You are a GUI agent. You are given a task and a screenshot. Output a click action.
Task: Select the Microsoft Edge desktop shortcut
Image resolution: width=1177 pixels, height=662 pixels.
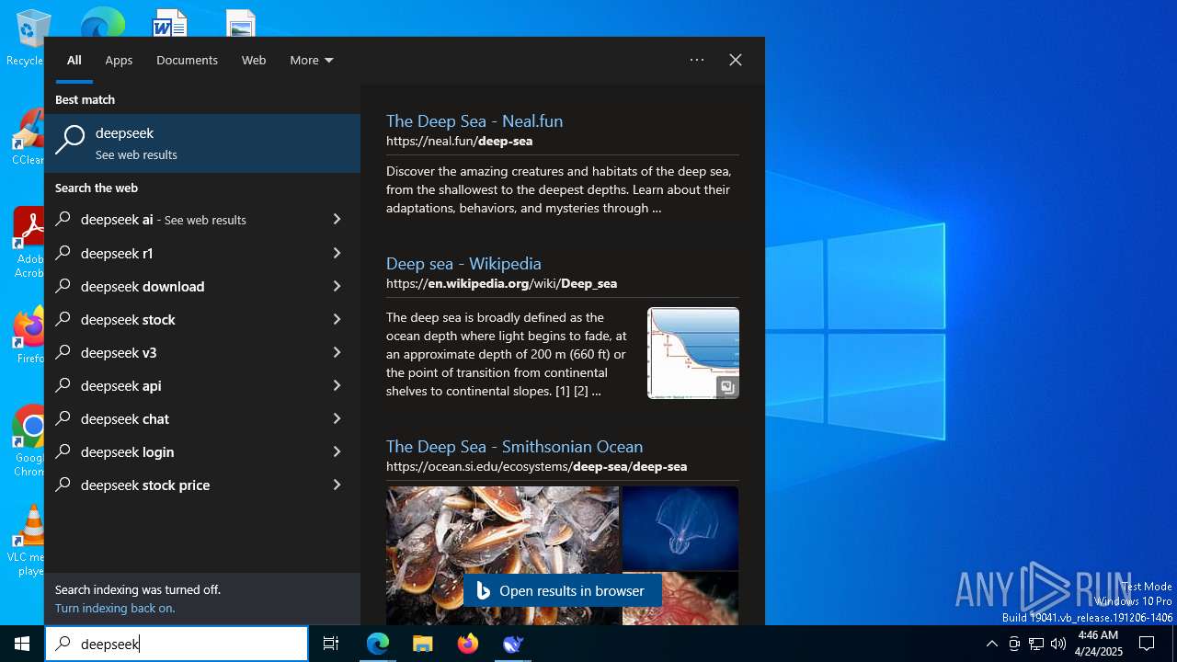tap(103, 22)
